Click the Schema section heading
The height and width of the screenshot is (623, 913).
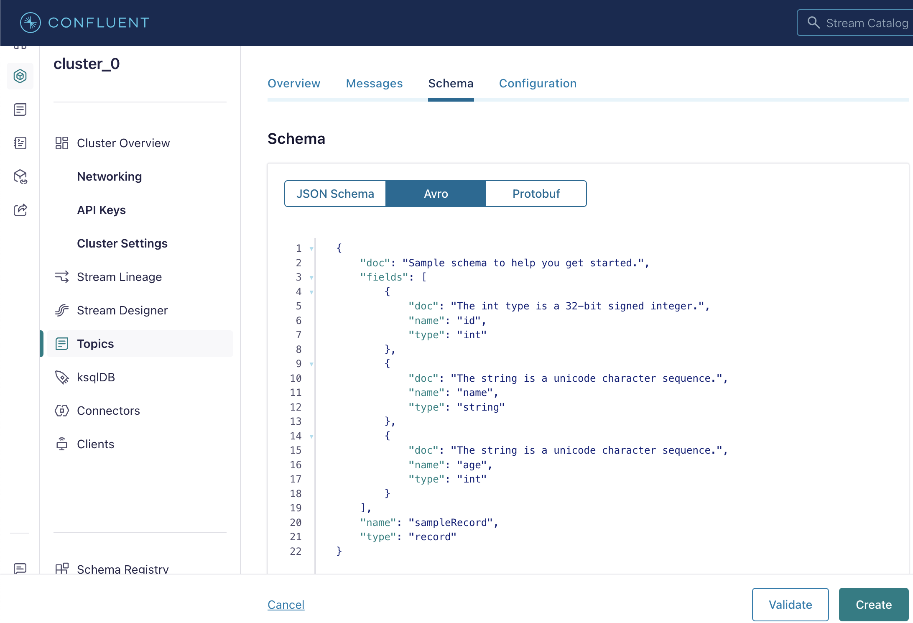(296, 138)
